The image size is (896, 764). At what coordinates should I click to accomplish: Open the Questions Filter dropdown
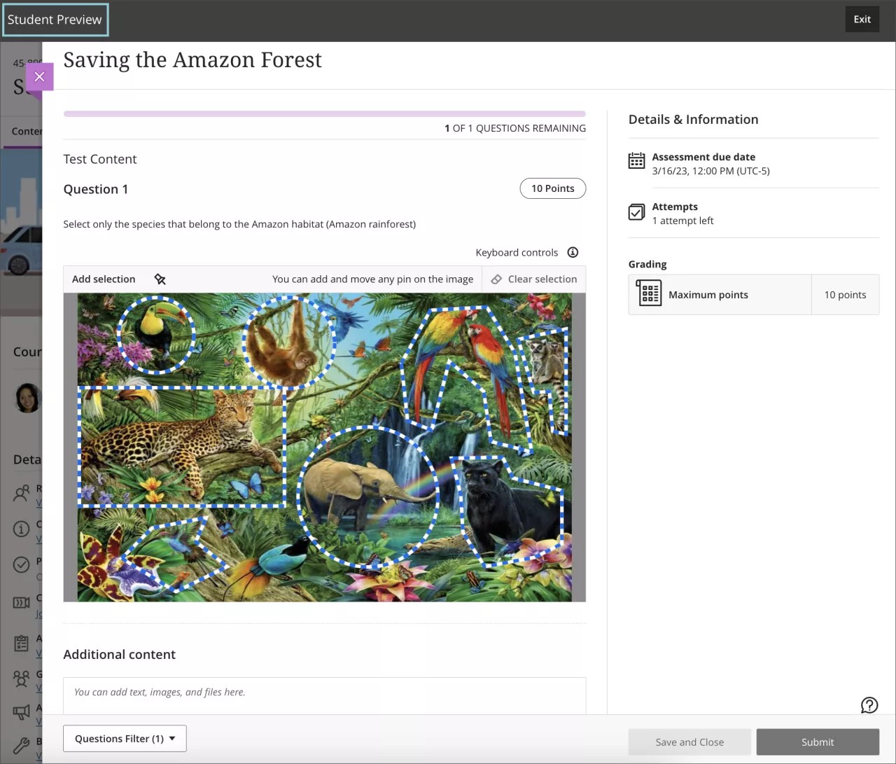pos(125,738)
